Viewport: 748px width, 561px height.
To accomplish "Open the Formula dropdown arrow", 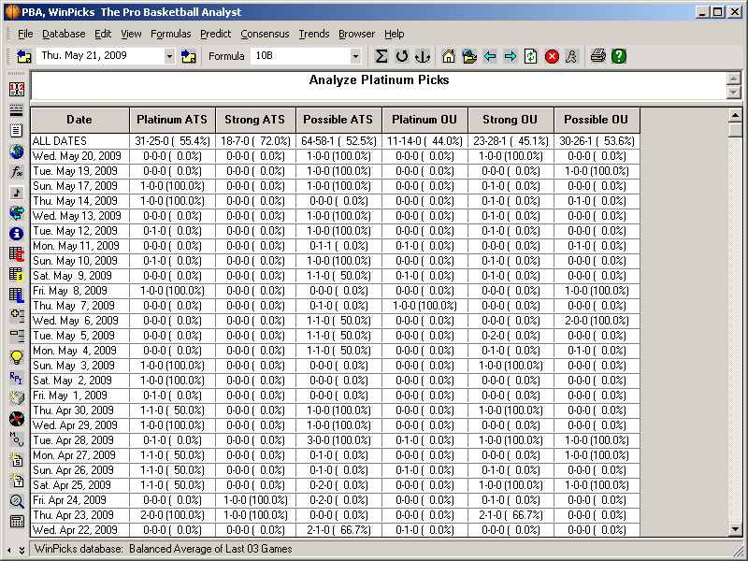I will (x=355, y=56).
